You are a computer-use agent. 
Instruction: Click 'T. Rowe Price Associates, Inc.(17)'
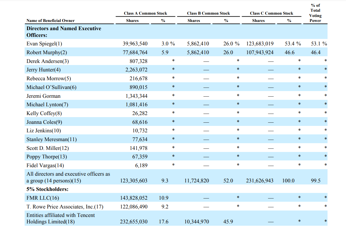pos(65,207)
